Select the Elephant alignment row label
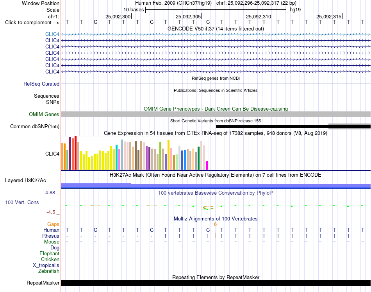Image resolution: width=371 pixels, height=292 pixels. [50, 254]
